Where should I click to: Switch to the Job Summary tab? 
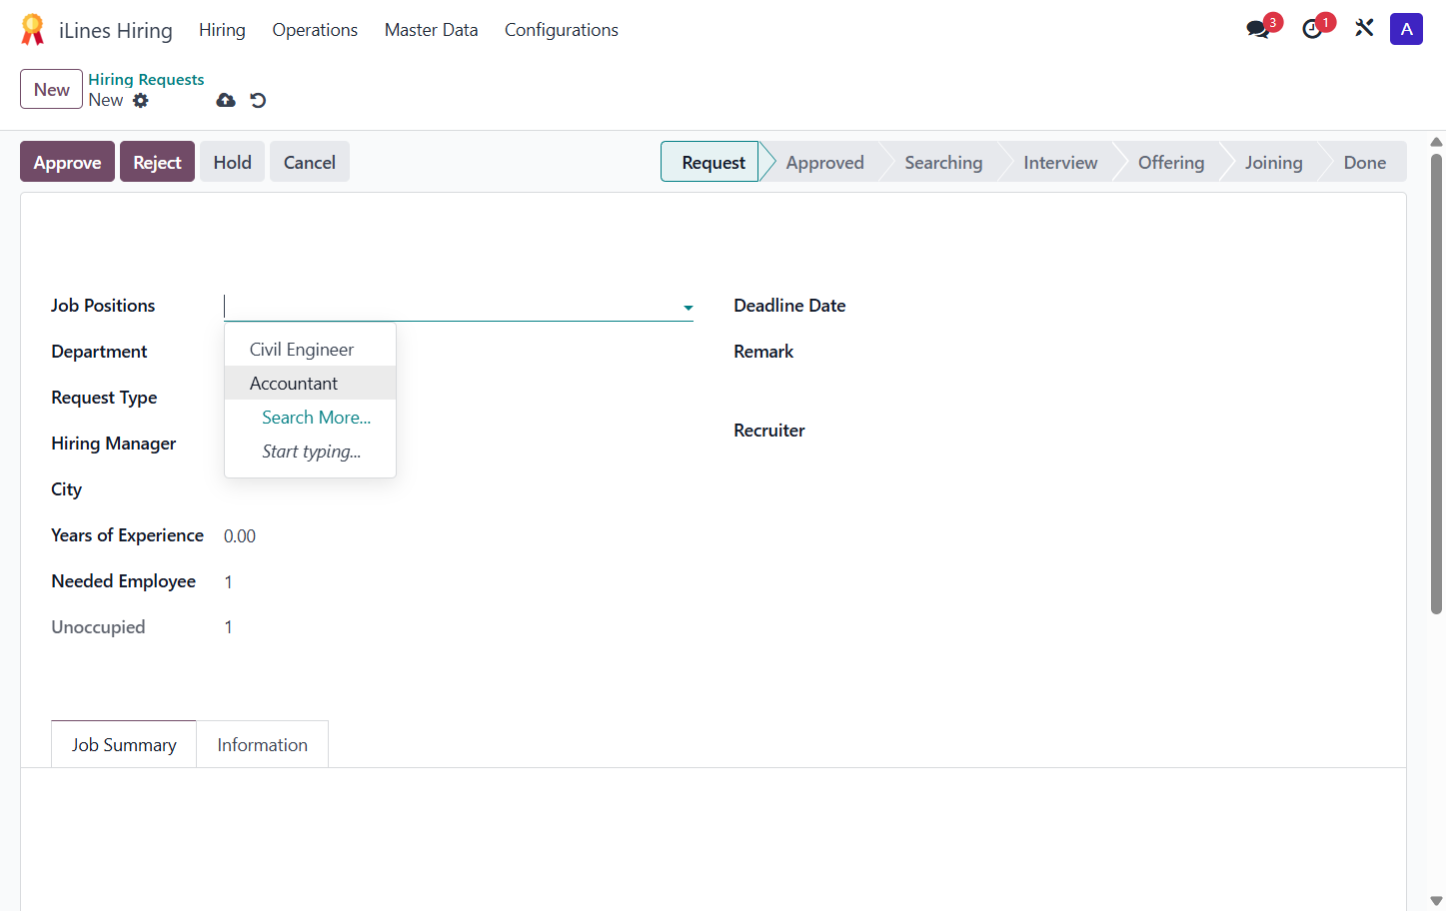[124, 744]
